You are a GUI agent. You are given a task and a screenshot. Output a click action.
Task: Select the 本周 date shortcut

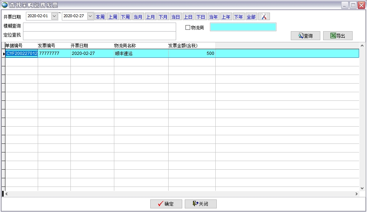click(100, 17)
